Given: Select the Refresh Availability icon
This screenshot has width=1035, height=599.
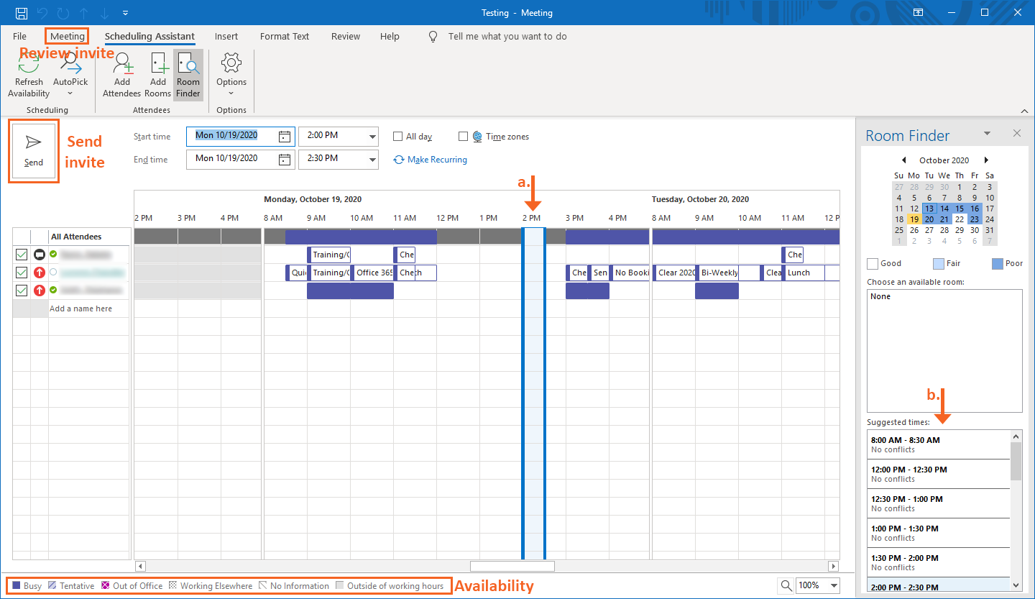Looking at the screenshot, I should (x=28, y=74).
